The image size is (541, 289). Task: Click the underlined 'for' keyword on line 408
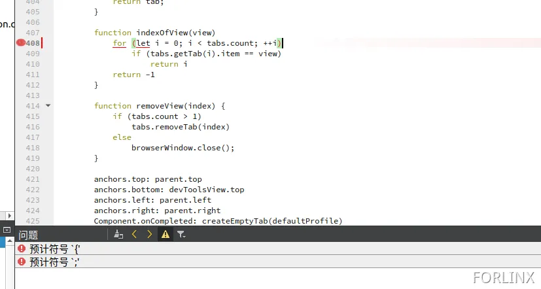pyautogui.click(x=119, y=43)
